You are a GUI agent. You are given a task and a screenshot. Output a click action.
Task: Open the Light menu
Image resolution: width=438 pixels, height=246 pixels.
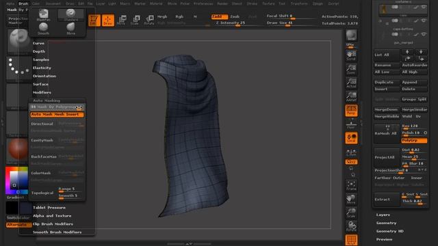[112, 3]
